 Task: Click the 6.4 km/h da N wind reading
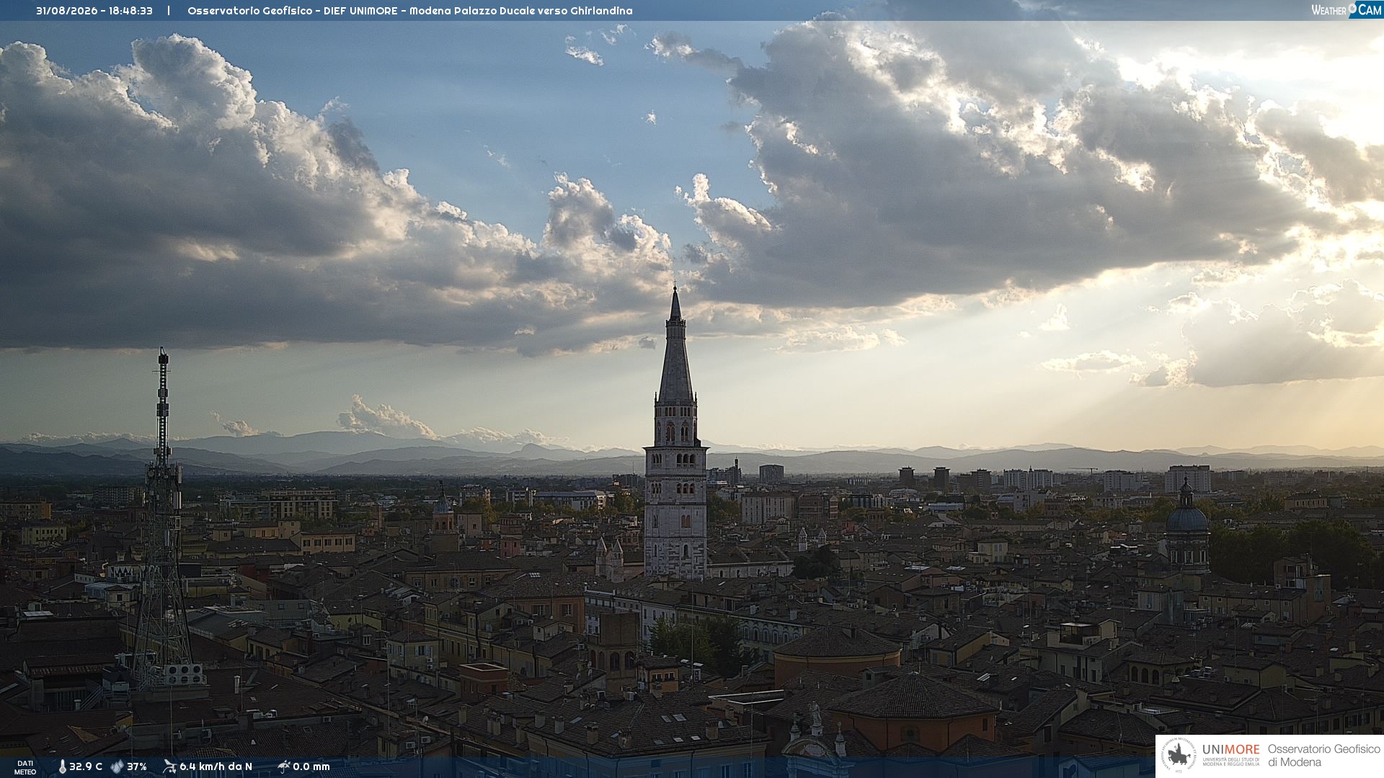click(x=216, y=766)
